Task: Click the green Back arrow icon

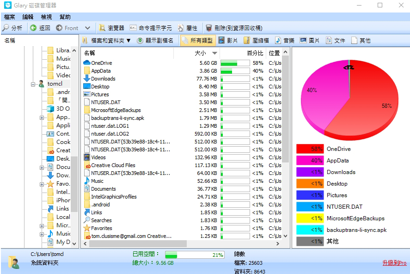Action: pyautogui.click(x=33, y=28)
